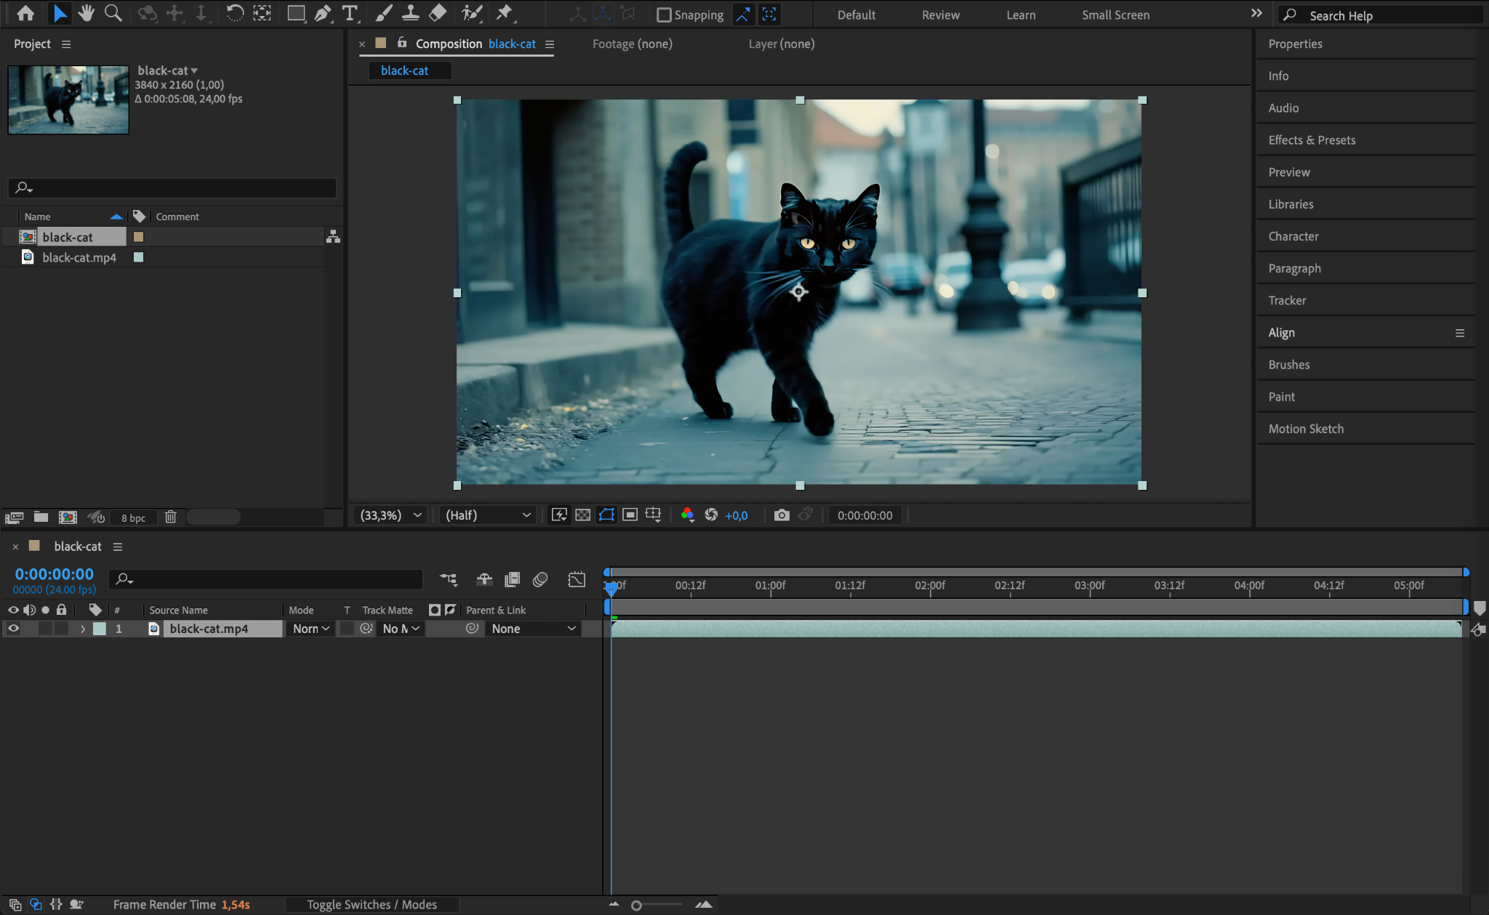This screenshot has height=915, width=1489.
Task: Click the snapshot camera icon
Action: tap(782, 515)
